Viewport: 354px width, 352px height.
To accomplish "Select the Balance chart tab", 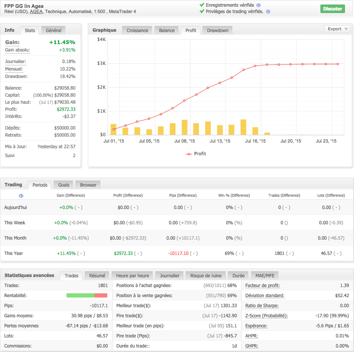I will pos(166,30).
